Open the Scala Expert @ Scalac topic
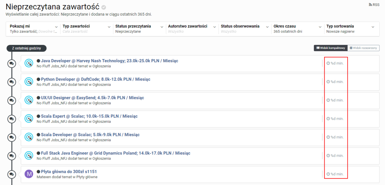The image size is (385, 185). click(x=89, y=116)
